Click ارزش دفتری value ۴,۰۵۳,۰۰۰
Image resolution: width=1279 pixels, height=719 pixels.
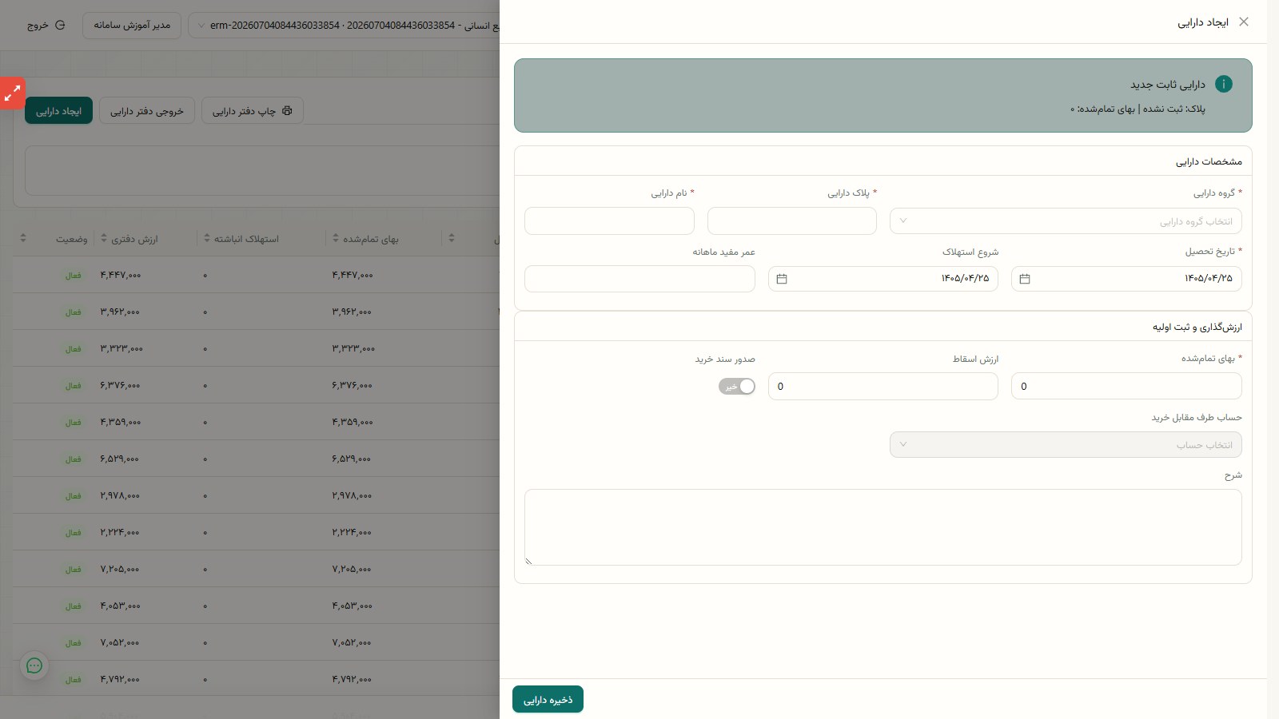point(121,606)
